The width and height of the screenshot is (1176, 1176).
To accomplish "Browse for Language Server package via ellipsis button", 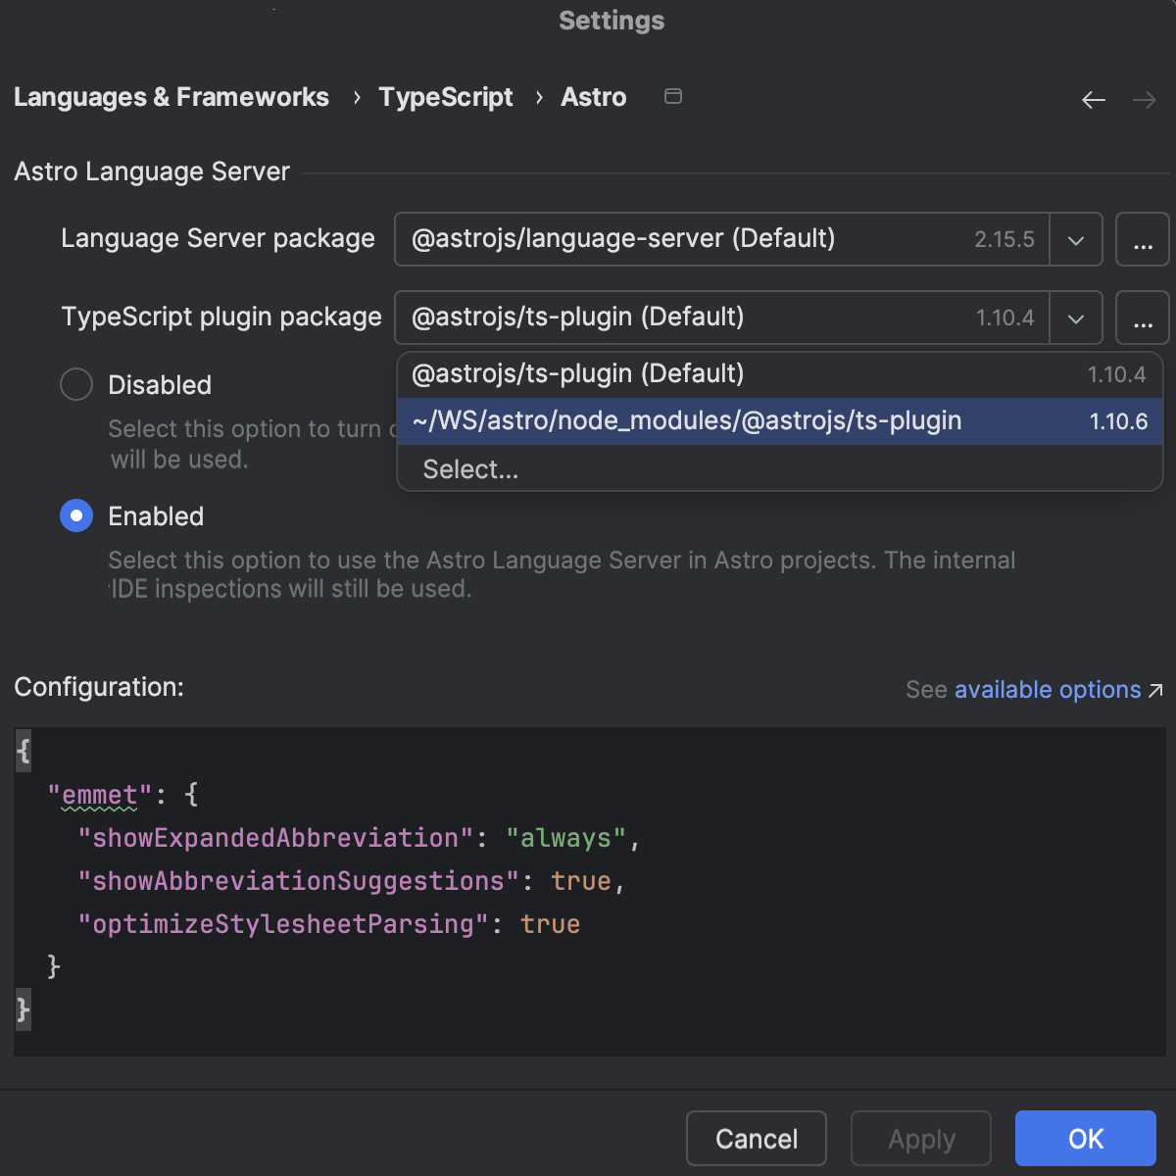I will [1143, 239].
